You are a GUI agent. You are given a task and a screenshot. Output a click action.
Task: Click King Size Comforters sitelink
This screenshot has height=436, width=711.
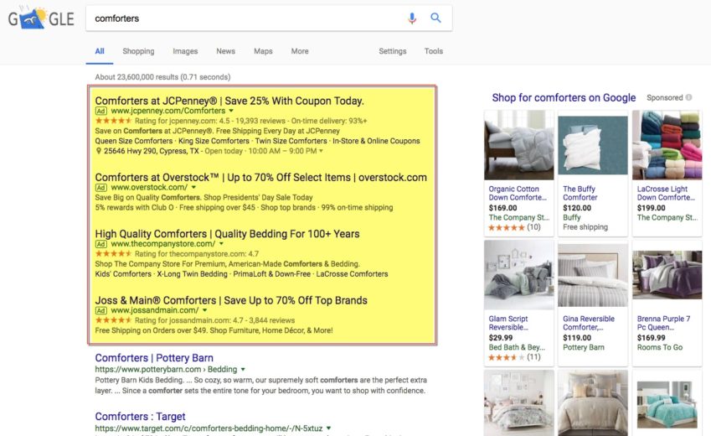click(214, 141)
